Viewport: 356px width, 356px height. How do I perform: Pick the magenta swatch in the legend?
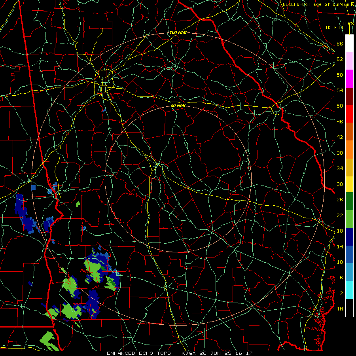pyautogui.click(x=349, y=79)
